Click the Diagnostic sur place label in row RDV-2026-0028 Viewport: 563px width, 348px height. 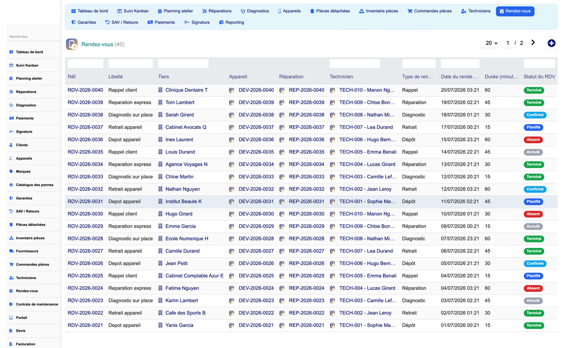tap(130, 239)
